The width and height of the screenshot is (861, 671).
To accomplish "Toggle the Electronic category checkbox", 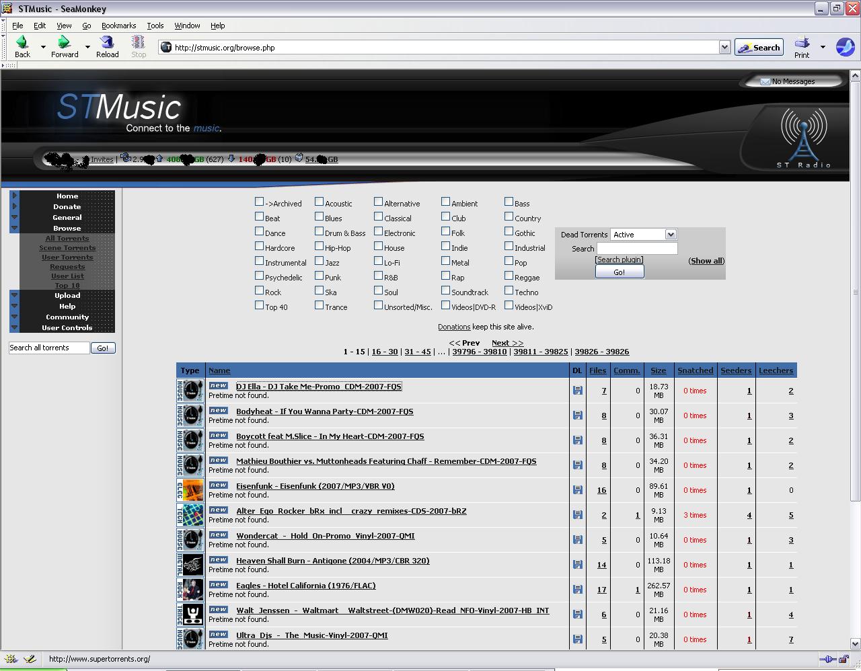I will pos(378,231).
